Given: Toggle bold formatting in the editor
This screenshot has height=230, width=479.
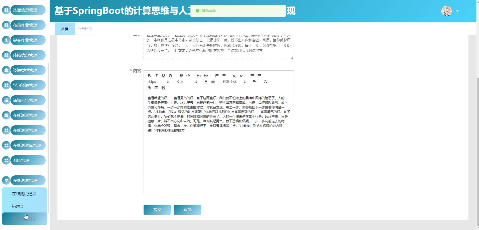Looking at the screenshot, I should (149, 76).
